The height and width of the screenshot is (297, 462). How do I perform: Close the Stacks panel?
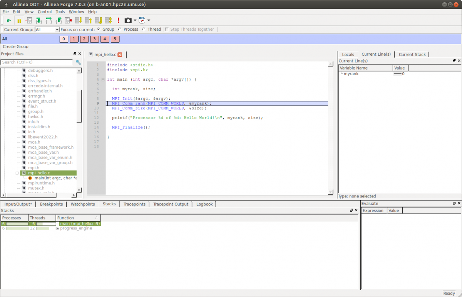[356, 211]
